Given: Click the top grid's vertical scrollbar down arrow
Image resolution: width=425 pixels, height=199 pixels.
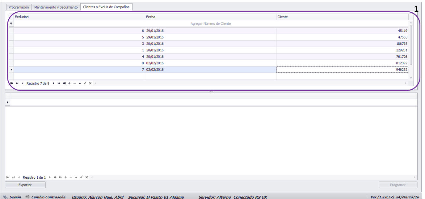Looking at the screenshot, I should [411, 78].
